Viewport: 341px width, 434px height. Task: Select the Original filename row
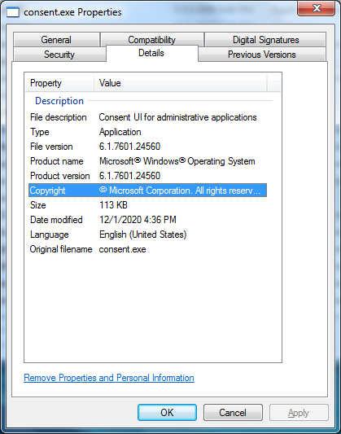pyautogui.click(x=147, y=249)
